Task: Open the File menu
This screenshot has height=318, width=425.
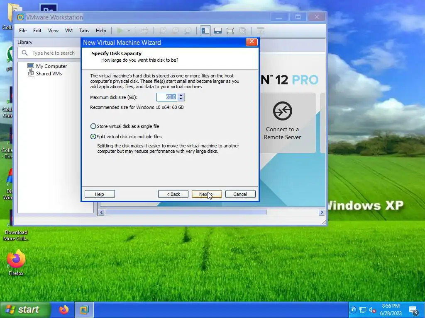Action: (23, 31)
